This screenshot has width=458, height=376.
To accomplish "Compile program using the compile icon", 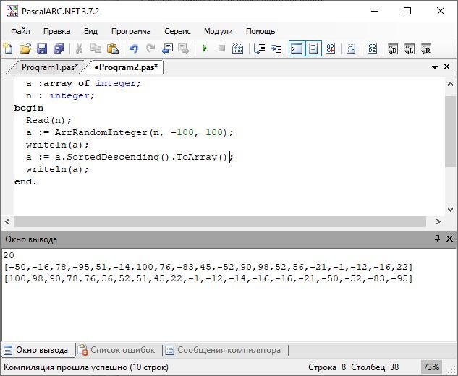I will pos(238,48).
